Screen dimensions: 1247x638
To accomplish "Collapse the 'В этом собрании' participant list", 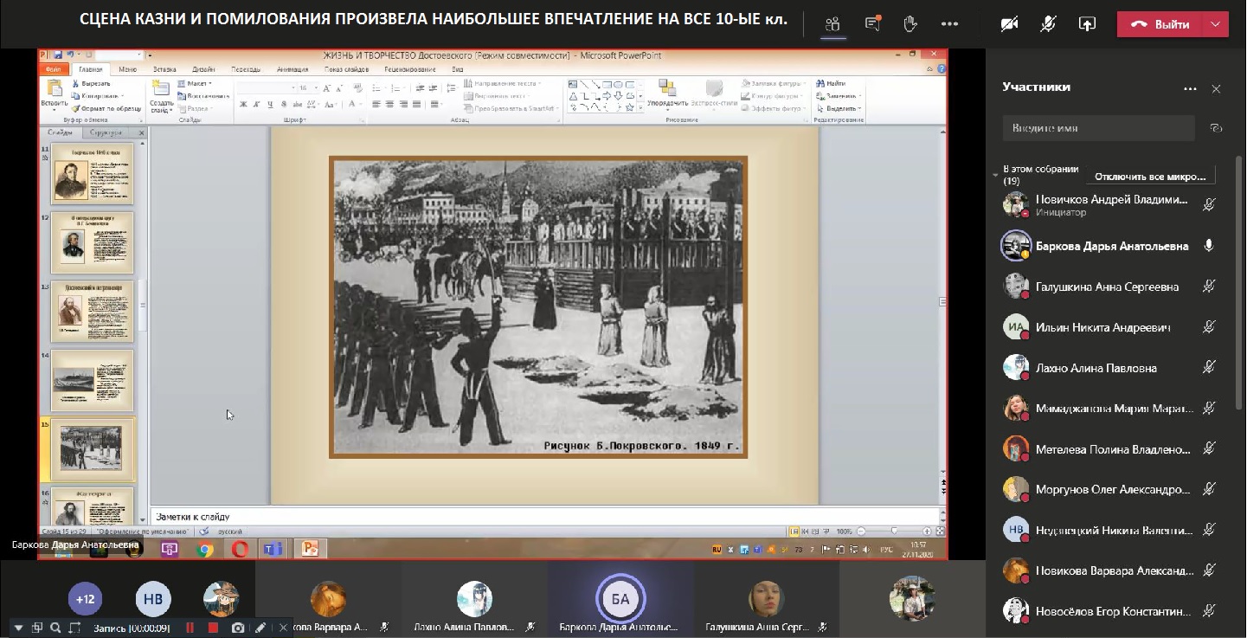I will point(995,175).
